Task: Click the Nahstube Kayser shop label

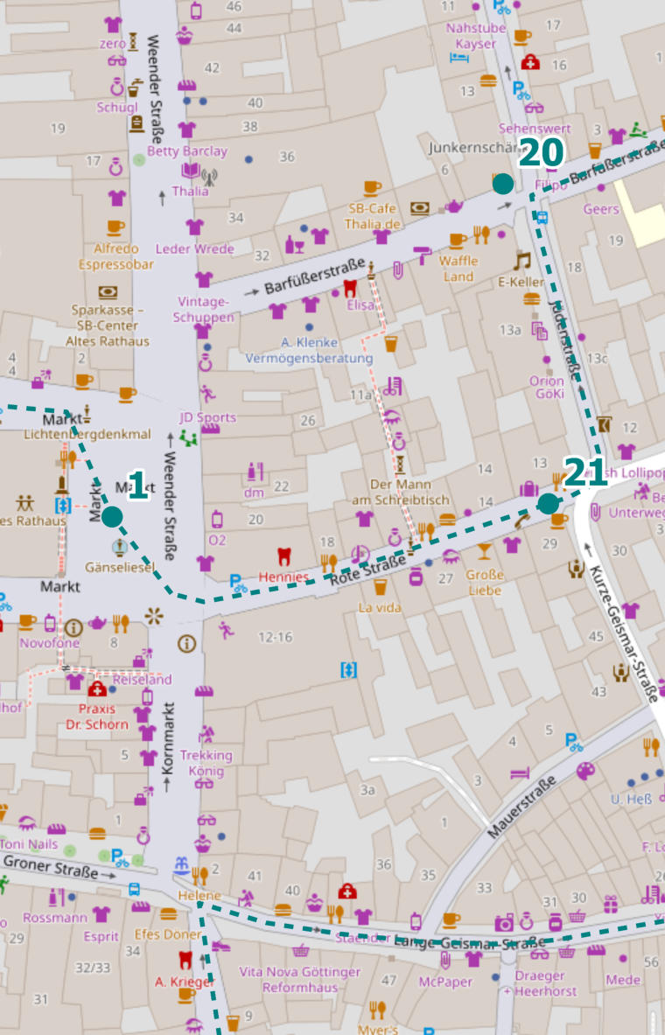Action: click(x=476, y=36)
